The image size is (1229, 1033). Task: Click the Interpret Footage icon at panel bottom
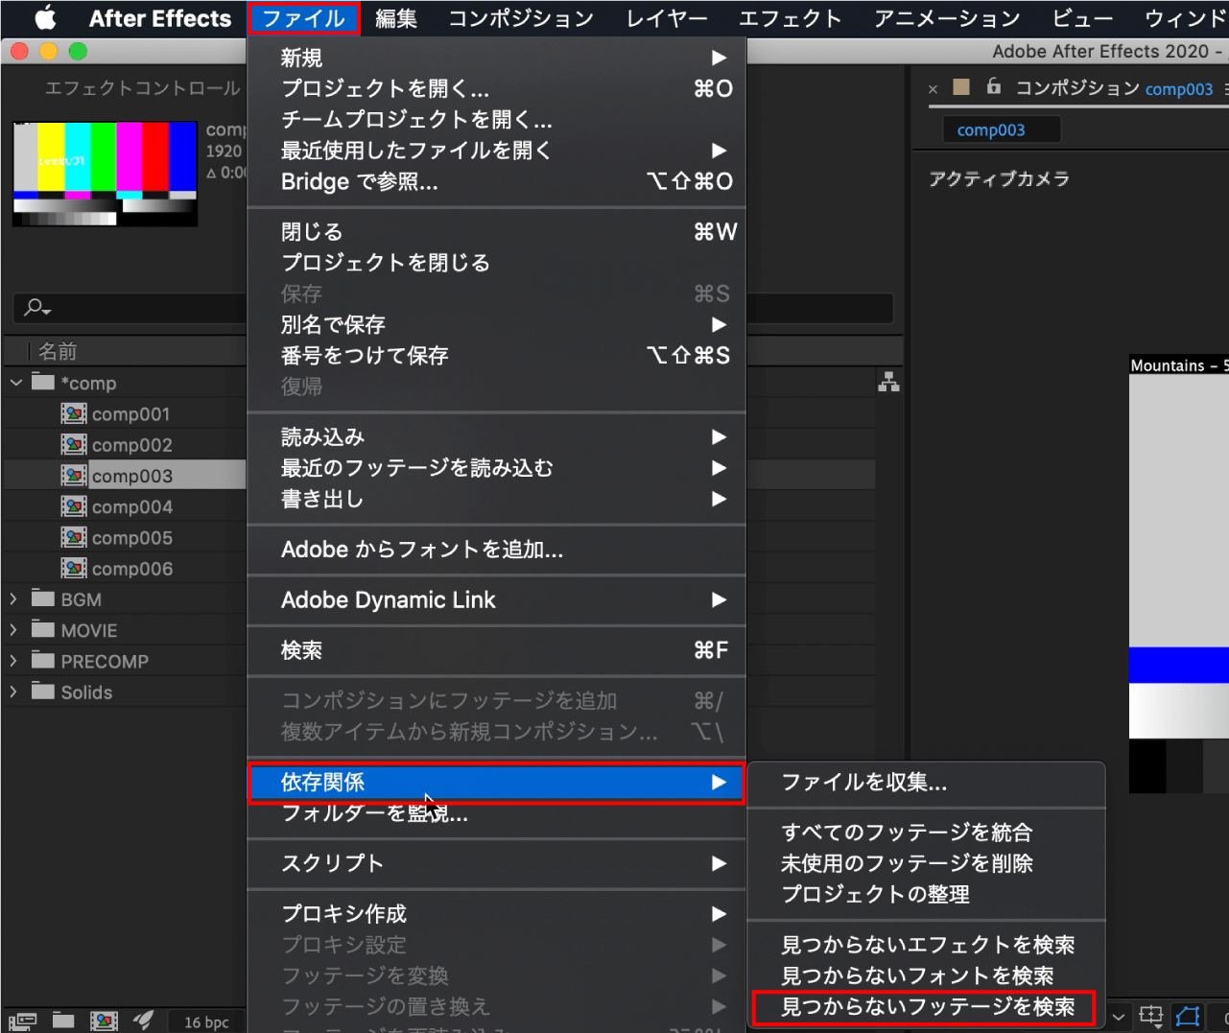[x=22, y=1021]
